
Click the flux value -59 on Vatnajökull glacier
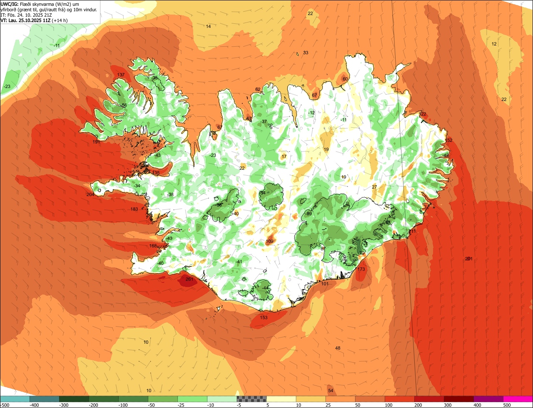tap(309, 214)
